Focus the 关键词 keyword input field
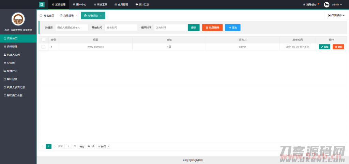The image size is (349, 164). [x=72, y=28]
